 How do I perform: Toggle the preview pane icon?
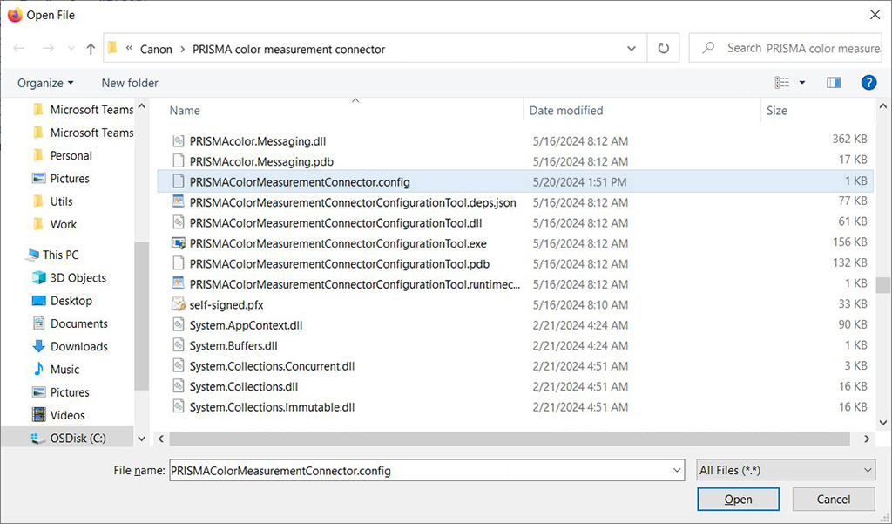(x=834, y=83)
